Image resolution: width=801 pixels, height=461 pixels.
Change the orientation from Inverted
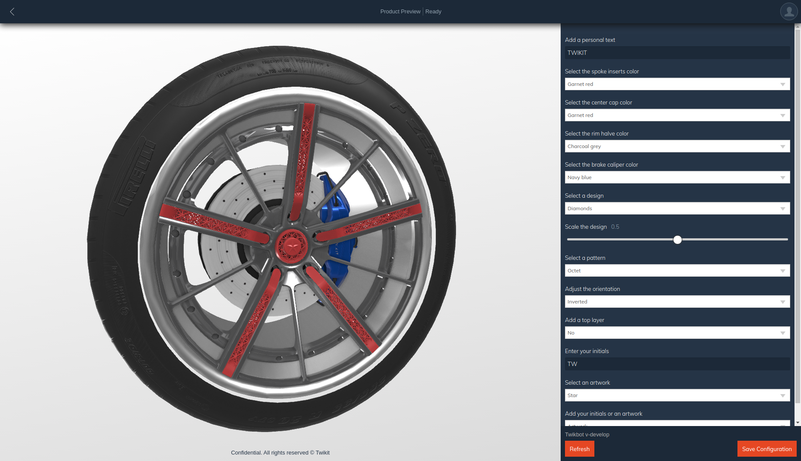pos(677,301)
